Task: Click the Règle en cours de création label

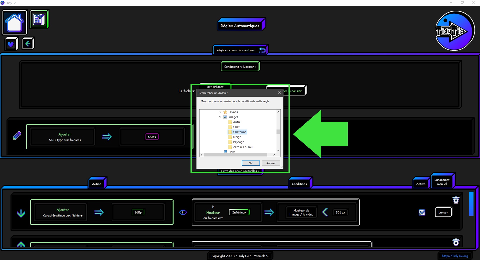Action: (236, 50)
